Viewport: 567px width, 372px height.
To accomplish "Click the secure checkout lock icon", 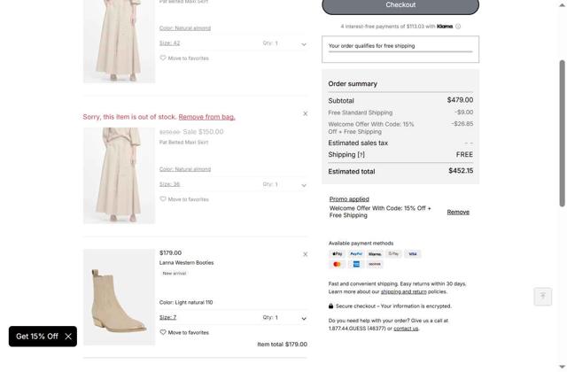I will [330, 306].
